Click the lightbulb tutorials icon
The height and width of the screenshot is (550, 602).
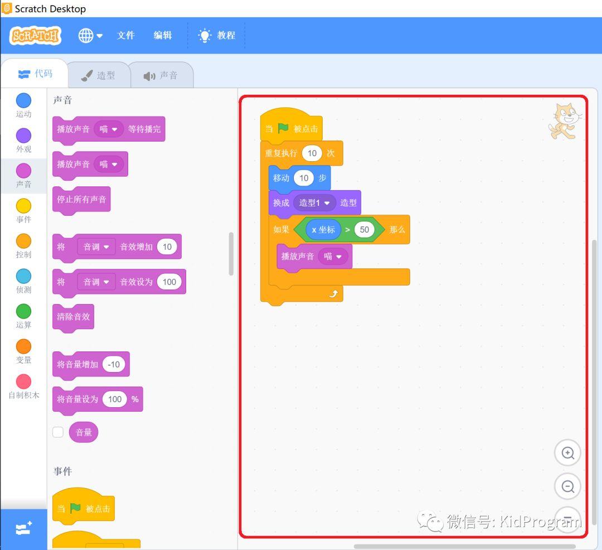[x=204, y=35]
